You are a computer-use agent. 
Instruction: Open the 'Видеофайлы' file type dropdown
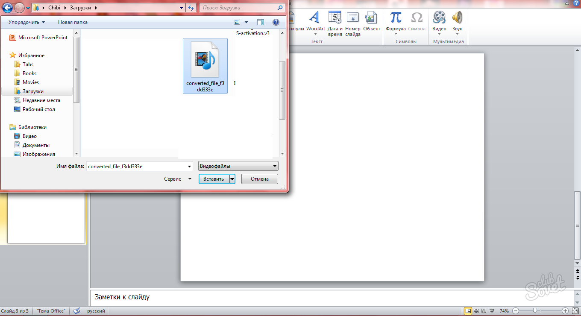(x=238, y=167)
